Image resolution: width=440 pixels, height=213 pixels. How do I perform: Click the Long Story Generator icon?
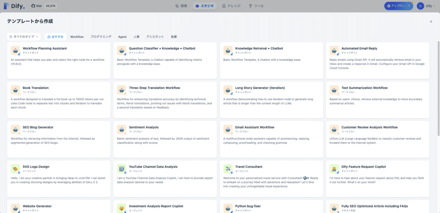228,90
